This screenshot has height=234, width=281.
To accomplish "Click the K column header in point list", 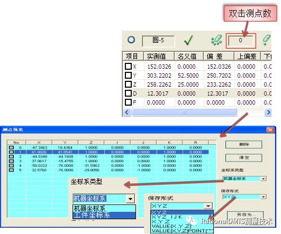I will point(169,143).
